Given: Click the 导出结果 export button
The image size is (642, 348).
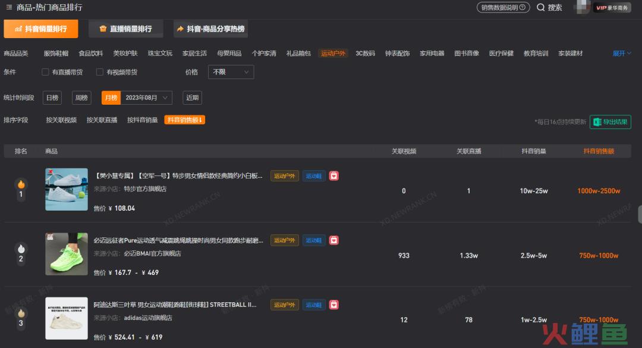Looking at the screenshot, I should pos(610,122).
